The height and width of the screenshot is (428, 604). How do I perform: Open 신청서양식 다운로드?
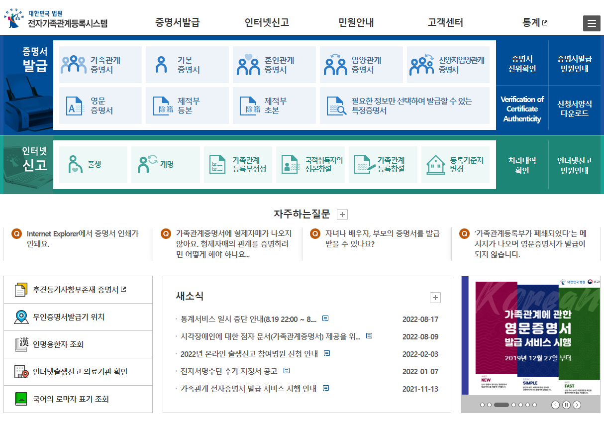pos(574,109)
